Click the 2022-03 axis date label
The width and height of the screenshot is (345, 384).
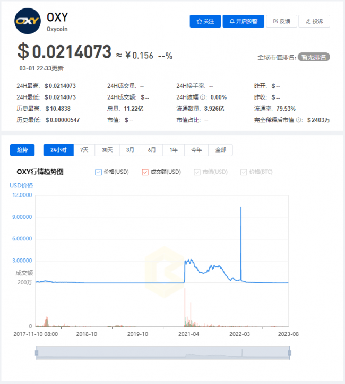240,334
